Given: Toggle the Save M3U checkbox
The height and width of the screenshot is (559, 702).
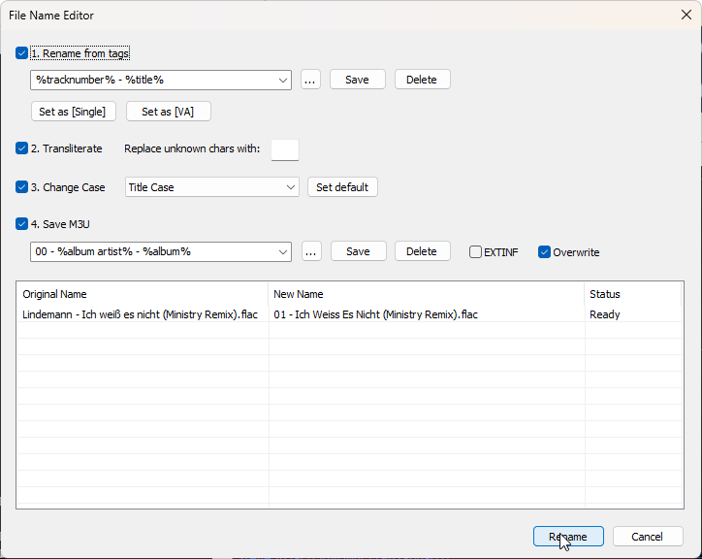Looking at the screenshot, I should pos(21,223).
